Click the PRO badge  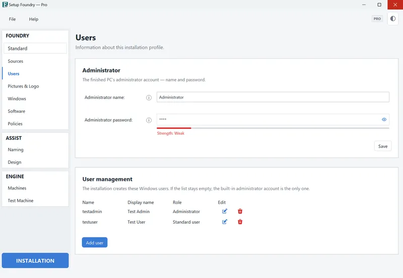click(x=377, y=19)
